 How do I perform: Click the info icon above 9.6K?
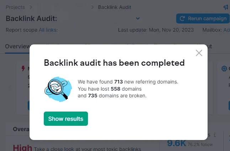(214, 135)
